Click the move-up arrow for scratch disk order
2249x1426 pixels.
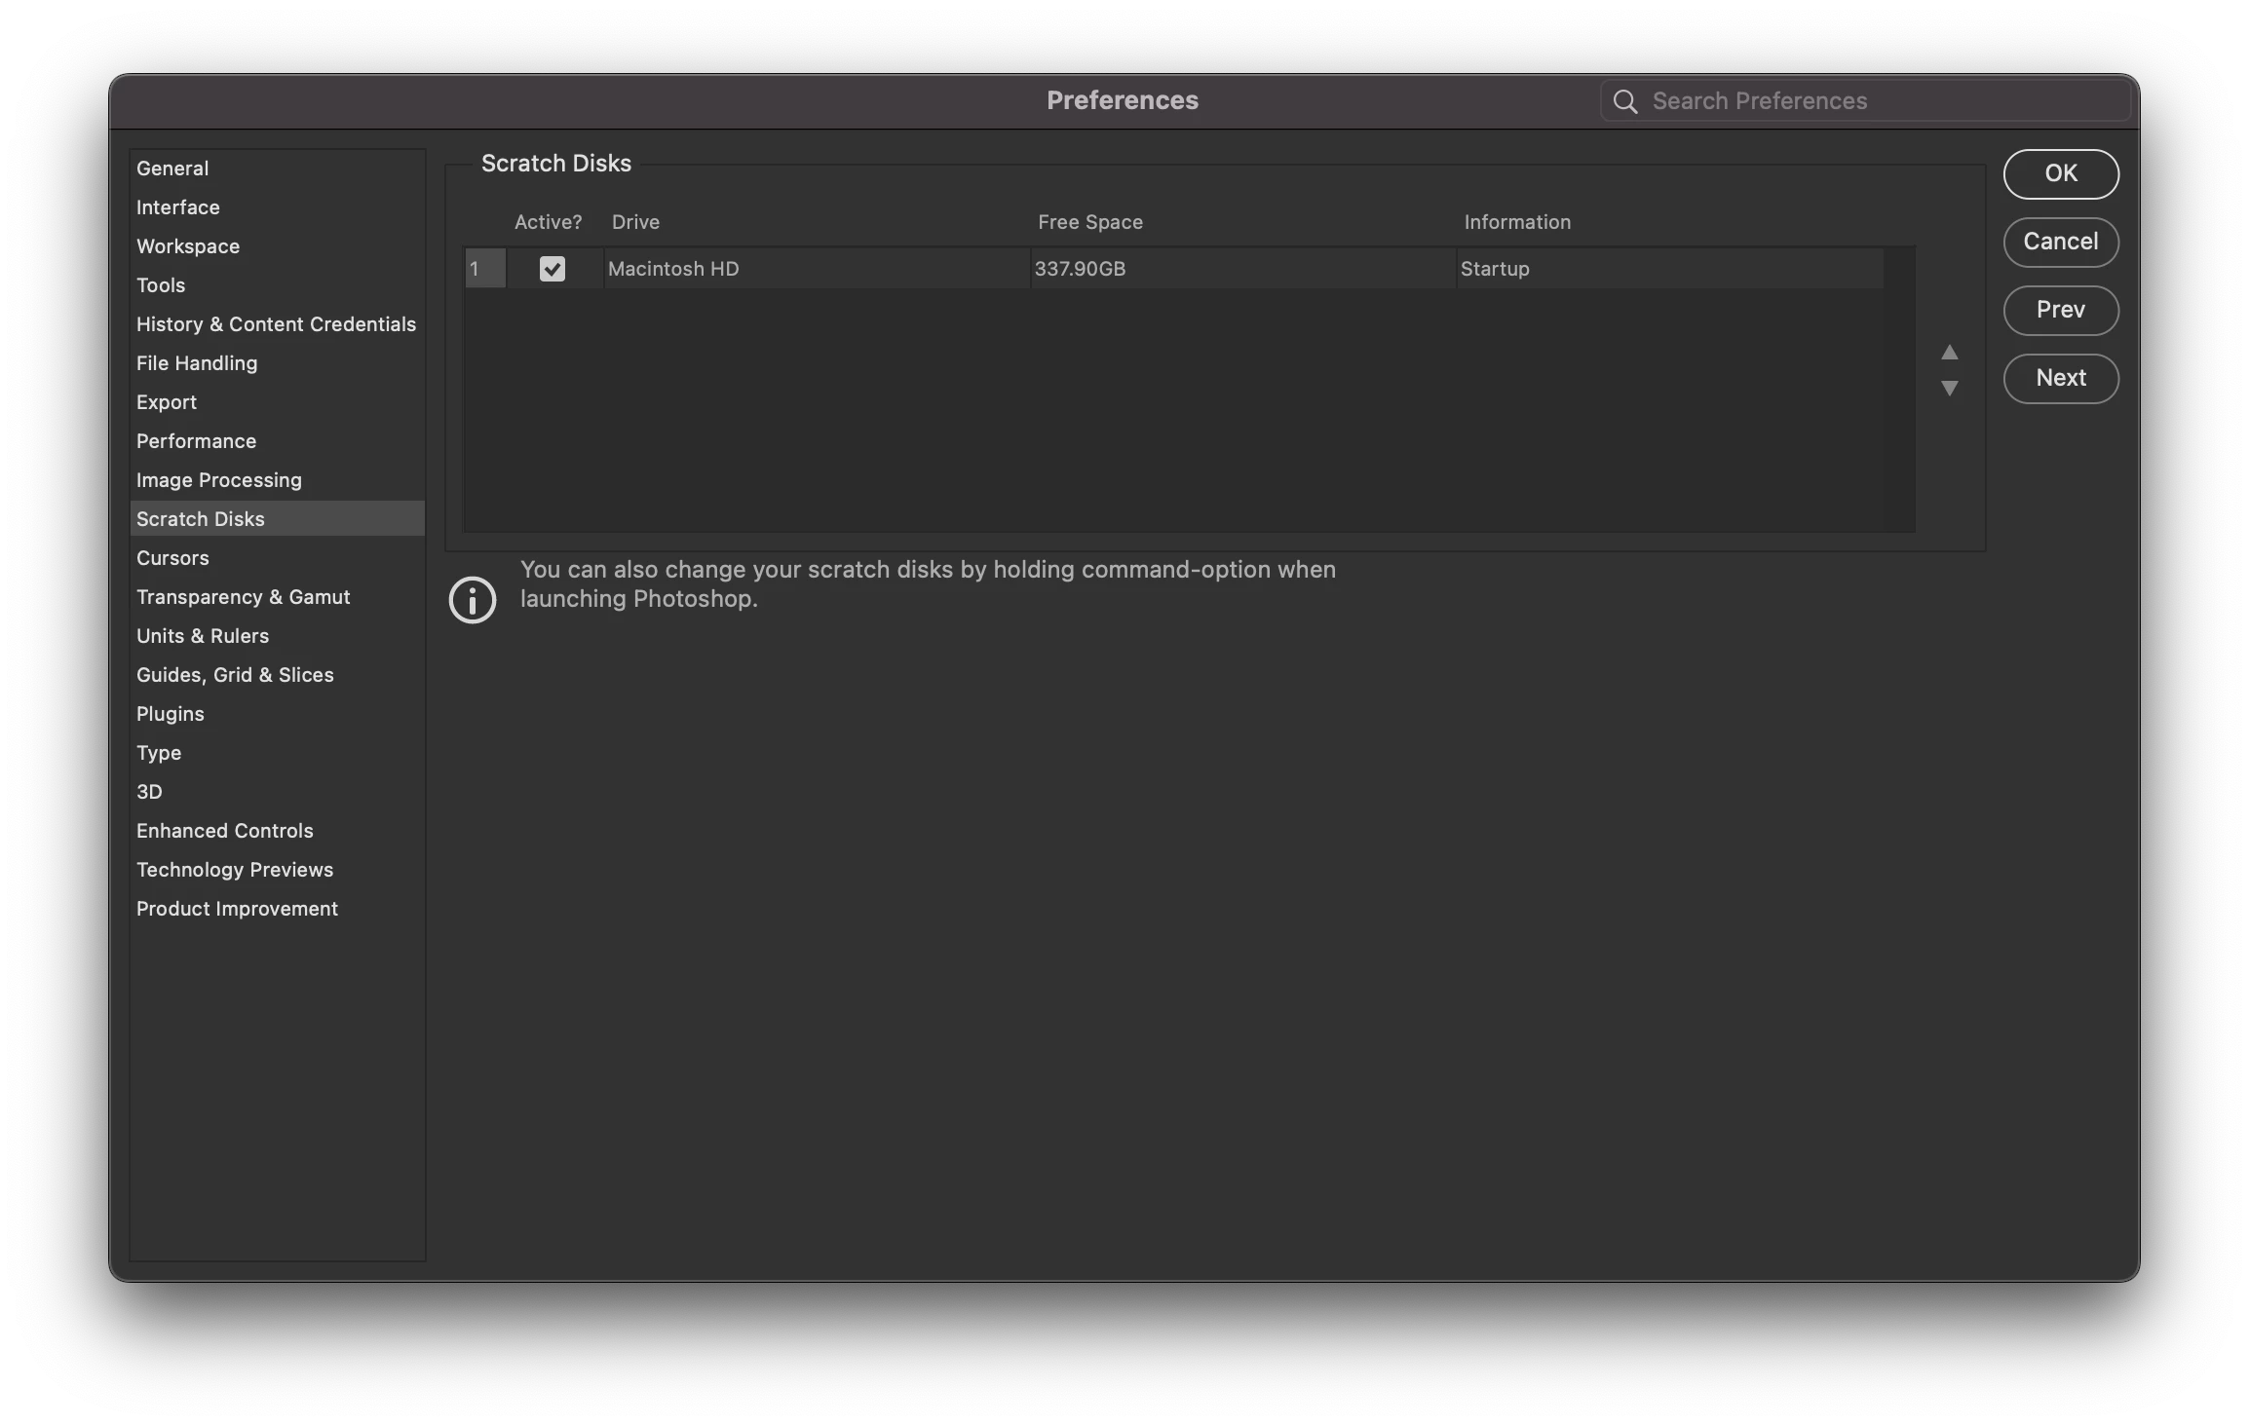[x=1949, y=353]
